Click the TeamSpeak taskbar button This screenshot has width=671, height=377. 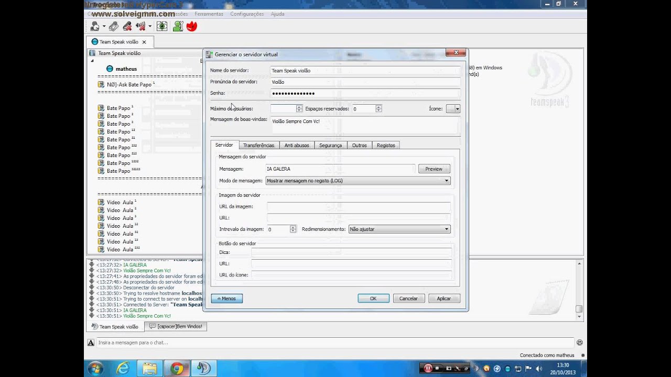(x=203, y=369)
